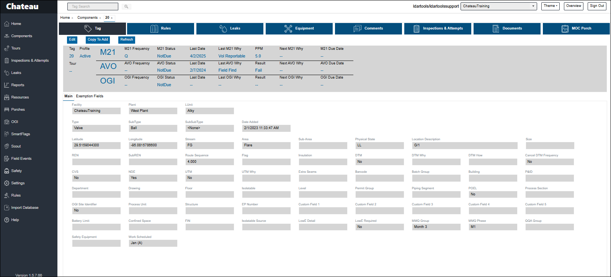
Task: Open Import Database in sidebar
Action: [25, 208]
